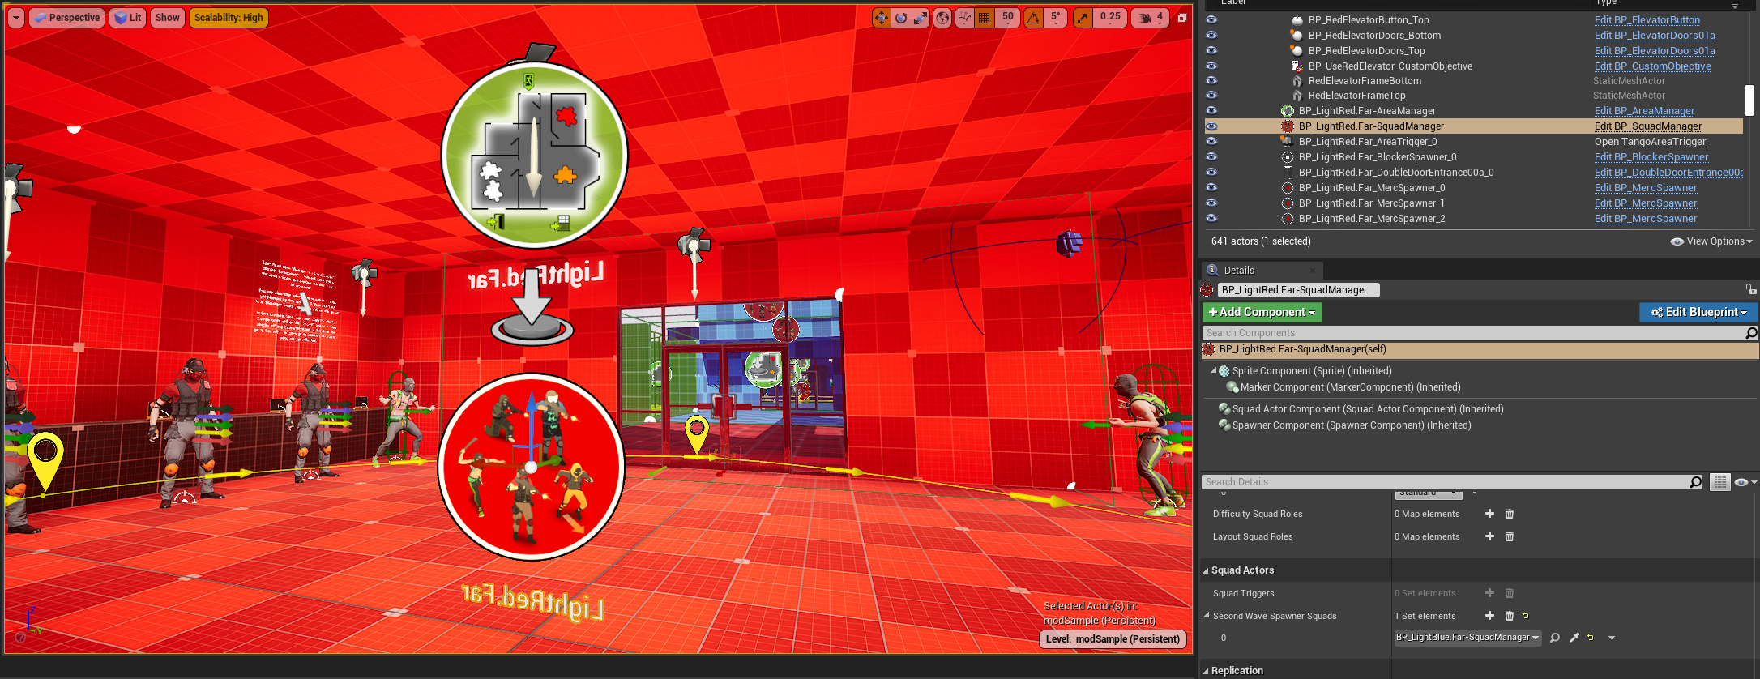
Task: Toggle visibility of RedElevatorFrameBottom
Action: (x=1211, y=81)
